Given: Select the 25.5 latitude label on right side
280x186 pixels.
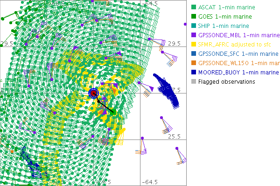Looking at the screenshot, I should click(174, 137).
